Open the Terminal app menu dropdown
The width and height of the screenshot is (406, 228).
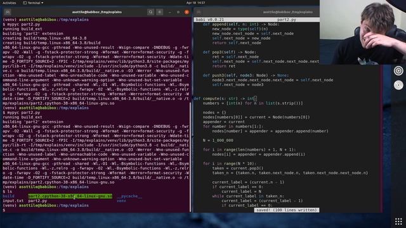[33, 3]
